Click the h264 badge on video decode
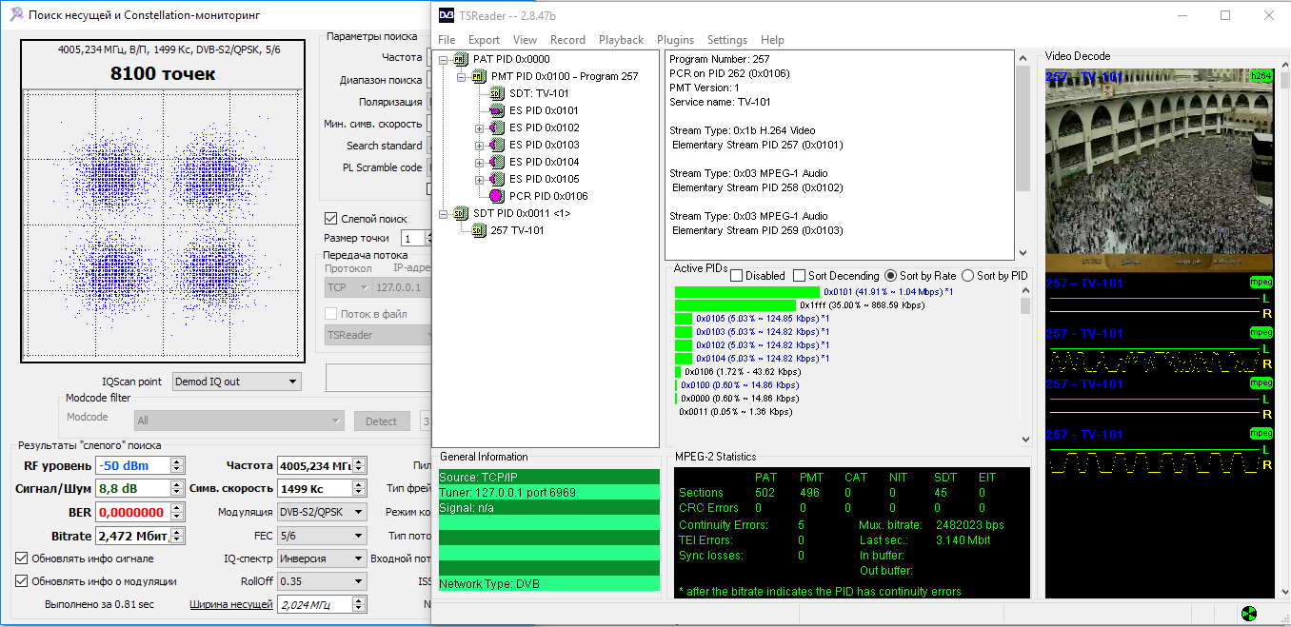The image size is (1291, 627). 1261,76
